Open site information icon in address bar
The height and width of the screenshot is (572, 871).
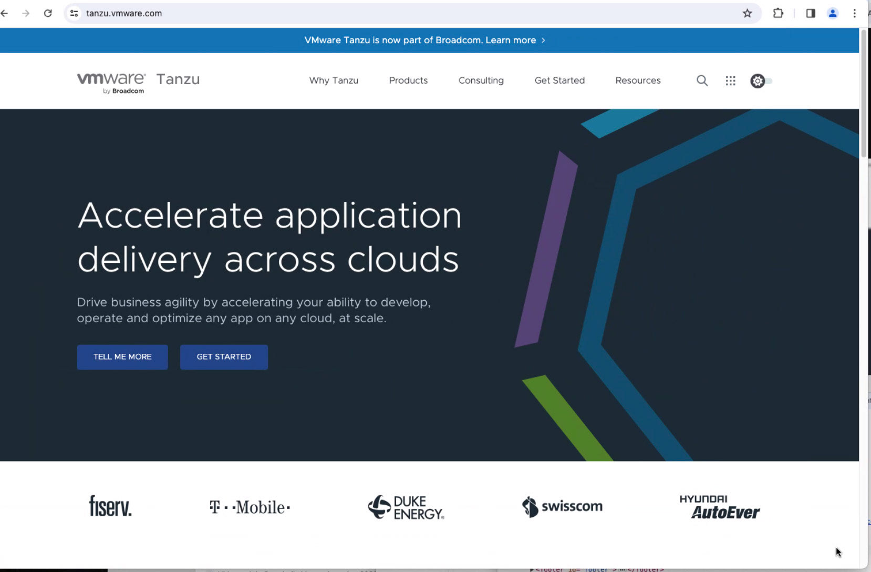[x=74, y=13]
